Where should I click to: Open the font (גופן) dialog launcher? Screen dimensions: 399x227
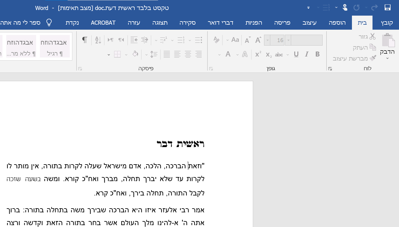click(211, 69)
